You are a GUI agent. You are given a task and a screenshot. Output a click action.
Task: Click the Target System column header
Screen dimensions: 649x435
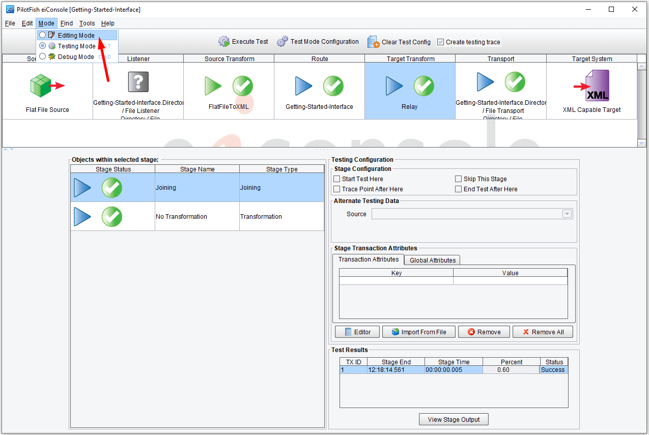[592, 59]
